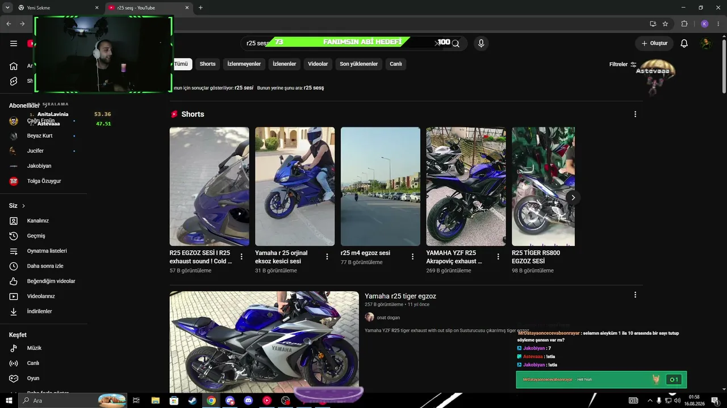
Task: Click the search magnifier button
Action: pyautogui.click(x=456, y=44)
